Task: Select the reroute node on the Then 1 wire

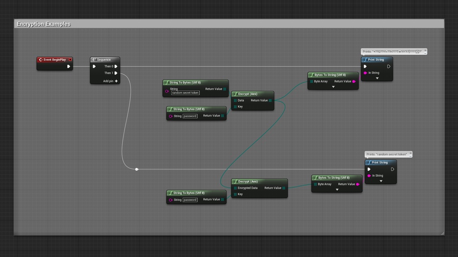Action: tap(137, 169)
